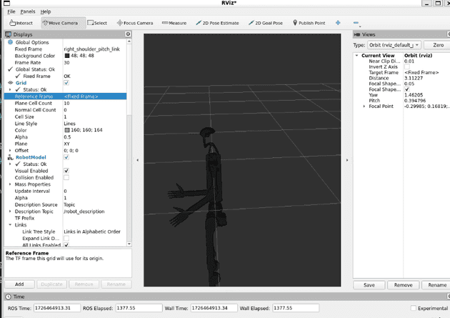This screenshot has height=318, width=450.
Task: Toggle the Visual Enabled checkbox
Action: click(66, 171)
